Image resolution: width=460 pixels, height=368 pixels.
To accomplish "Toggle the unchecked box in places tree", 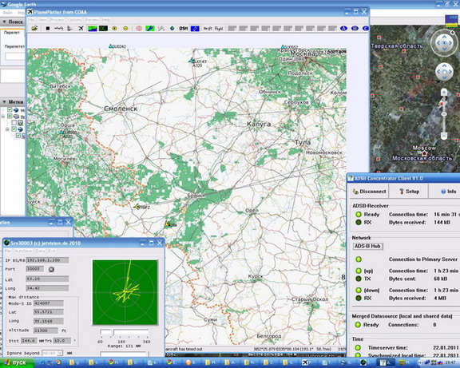I will (14, 123).
